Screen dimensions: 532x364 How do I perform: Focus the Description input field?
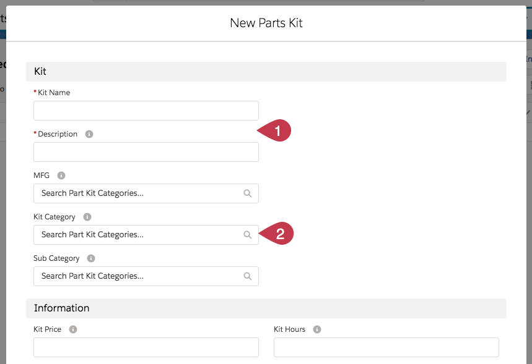pos(146,152)
